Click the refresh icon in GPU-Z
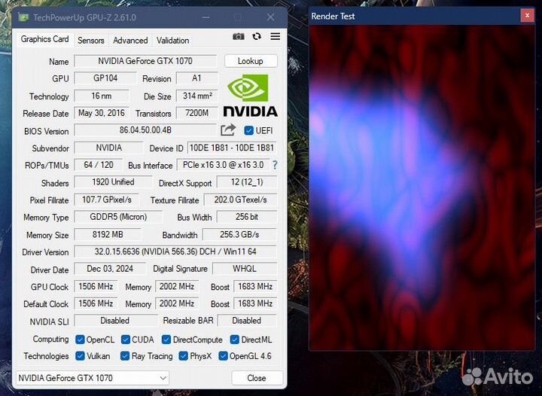Screen dimensions: 542x396 coord(257,36)
